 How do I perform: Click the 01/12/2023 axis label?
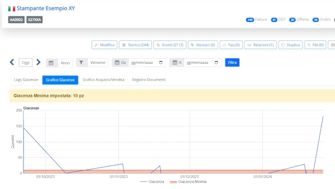click(x=189, y=176)
